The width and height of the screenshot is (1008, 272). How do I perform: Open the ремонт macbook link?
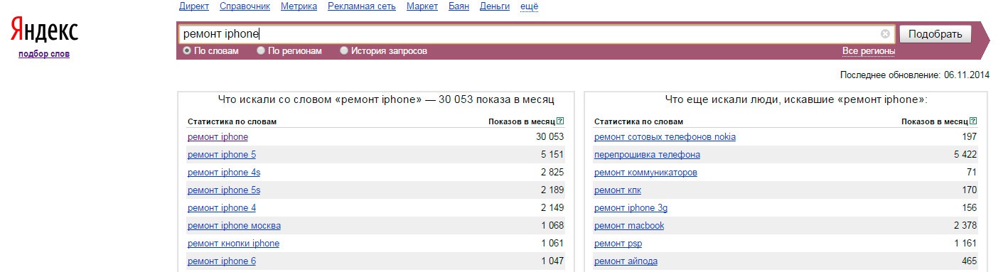[x=629, y=226]
